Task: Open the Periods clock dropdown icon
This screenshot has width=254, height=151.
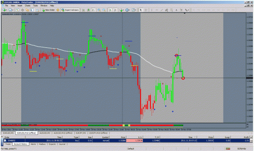Action: [x=128, y=10]
